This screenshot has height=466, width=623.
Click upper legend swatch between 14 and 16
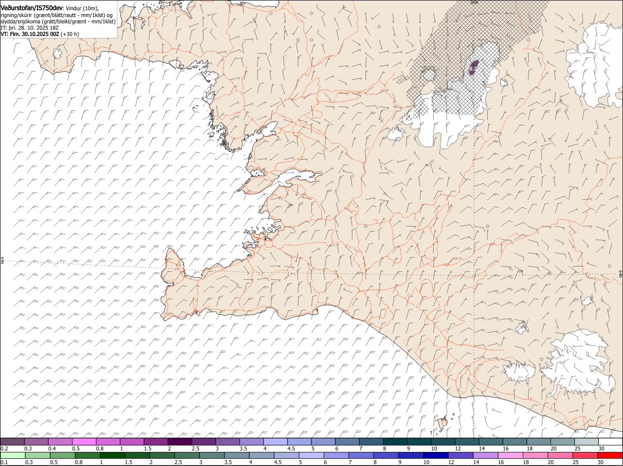(491, 442)
